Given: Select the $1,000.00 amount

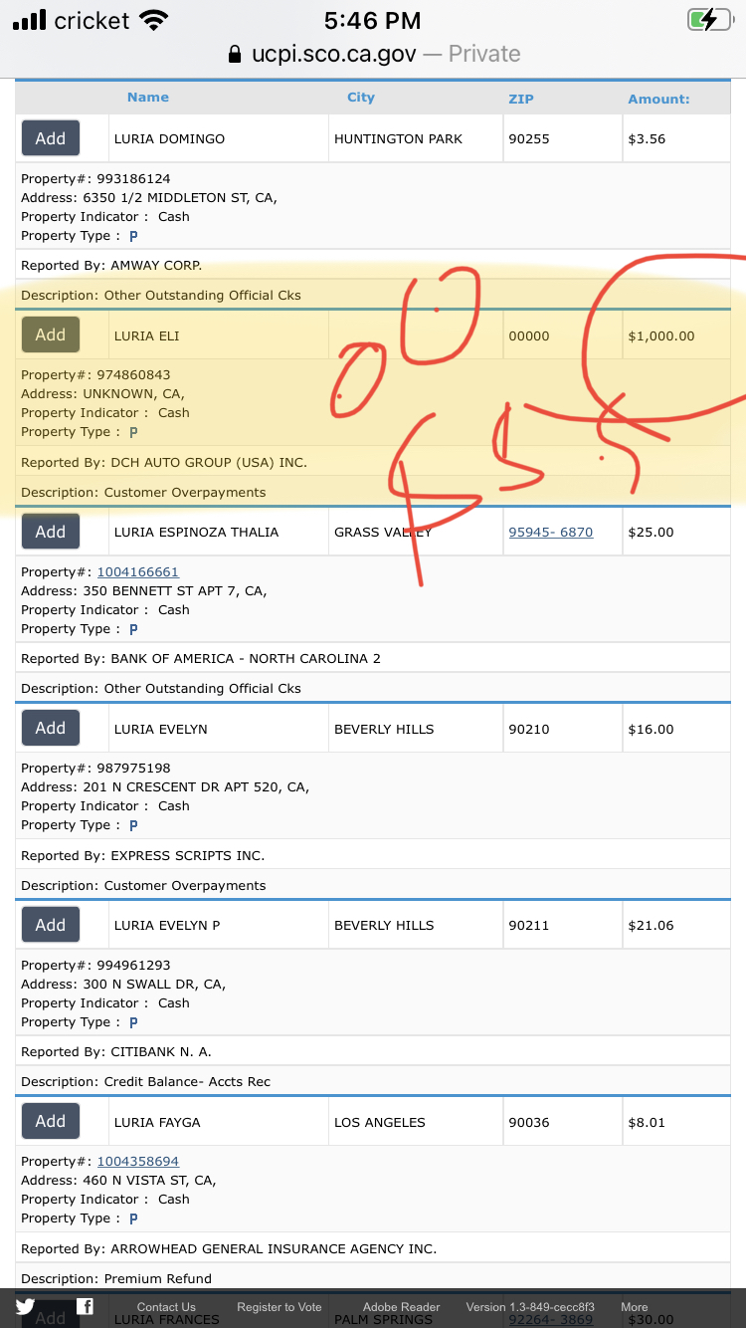Looking at the screenshot, I should pyautogui.click(x=661, y=335).
